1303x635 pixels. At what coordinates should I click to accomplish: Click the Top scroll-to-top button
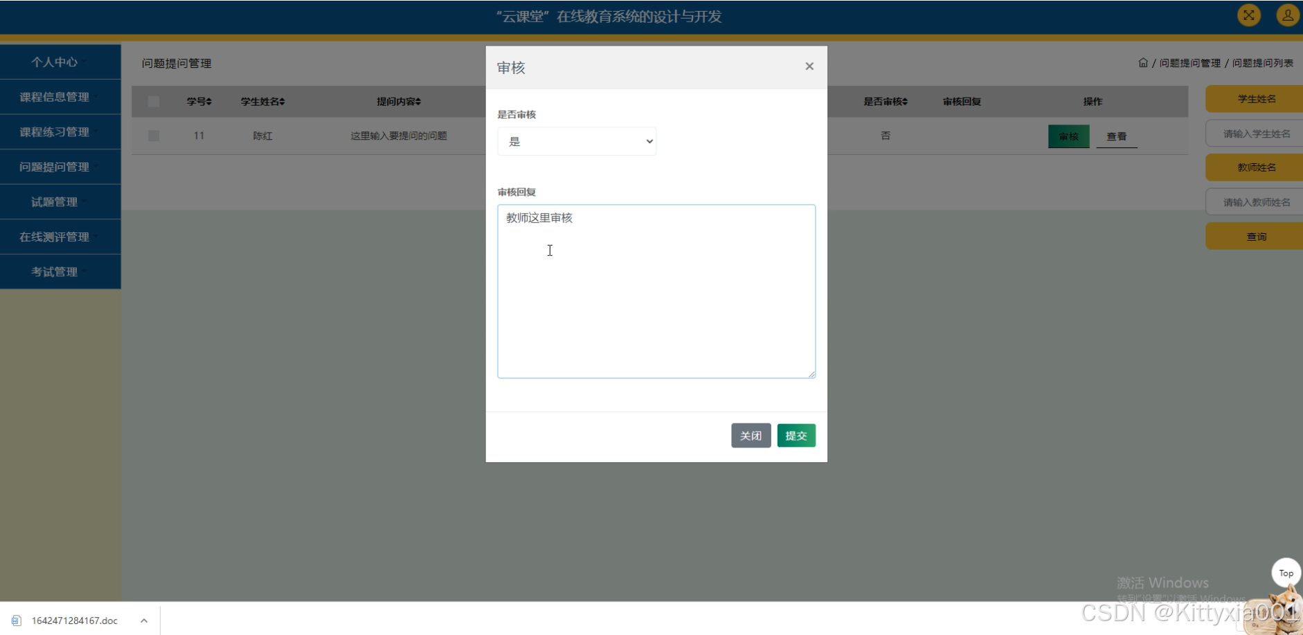tap(1286, 573)
